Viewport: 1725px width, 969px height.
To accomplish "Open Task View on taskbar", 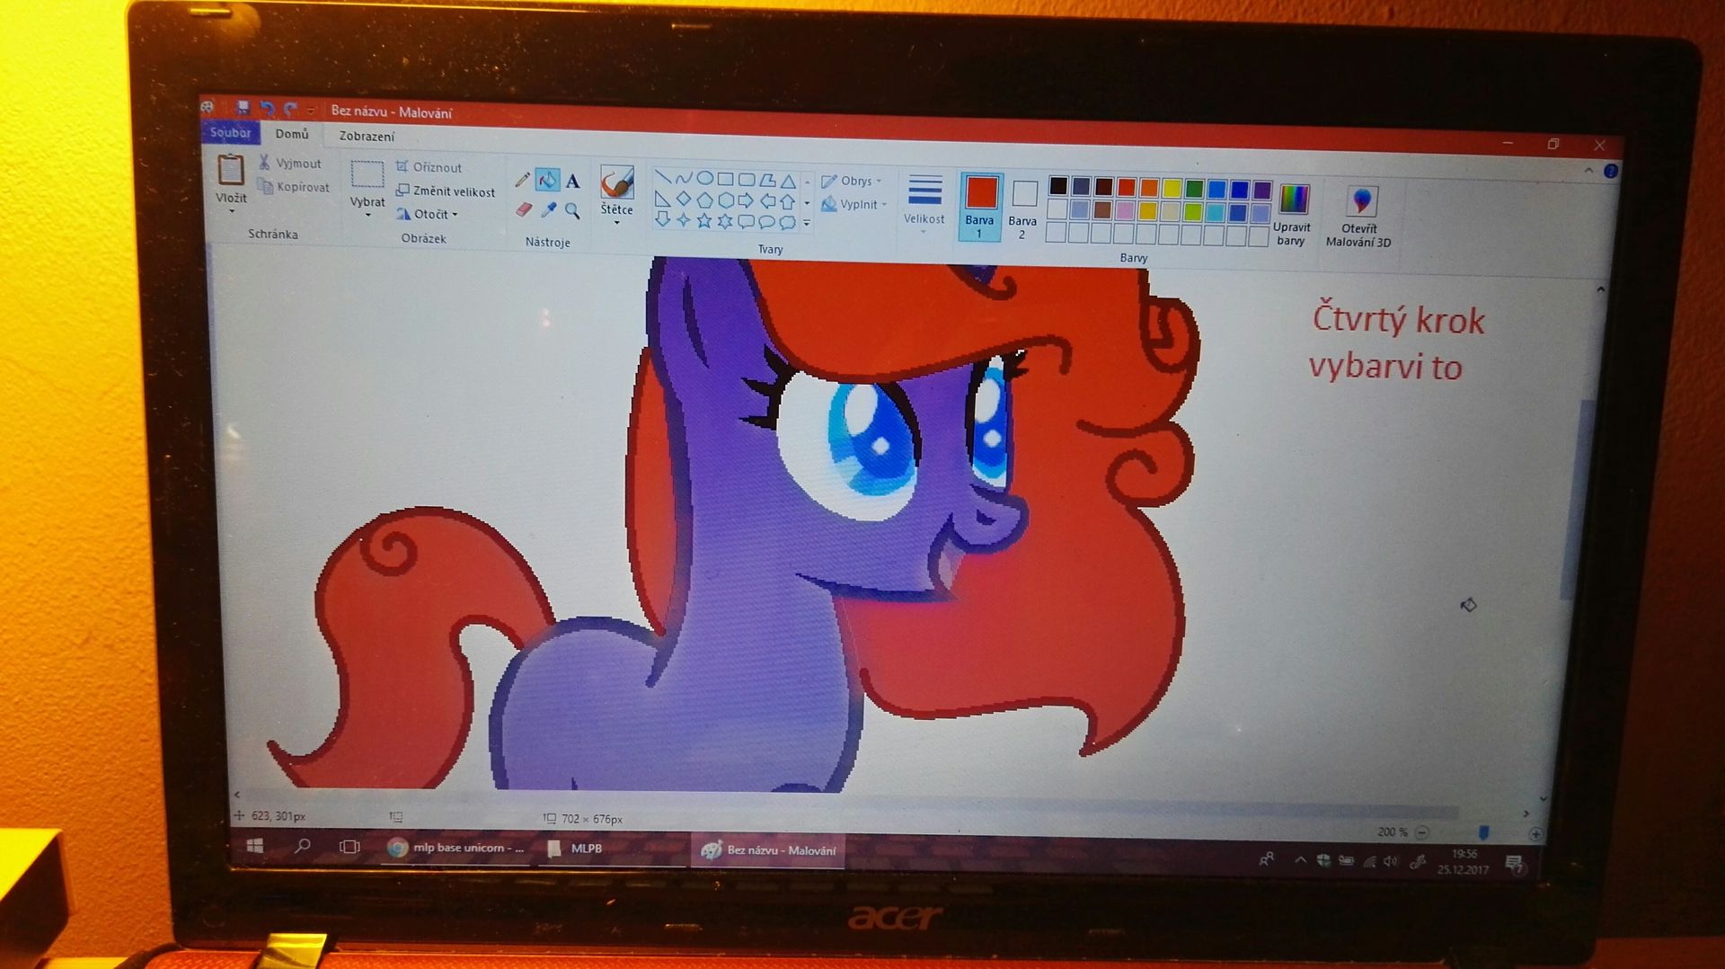I will [x=349, y=847].
